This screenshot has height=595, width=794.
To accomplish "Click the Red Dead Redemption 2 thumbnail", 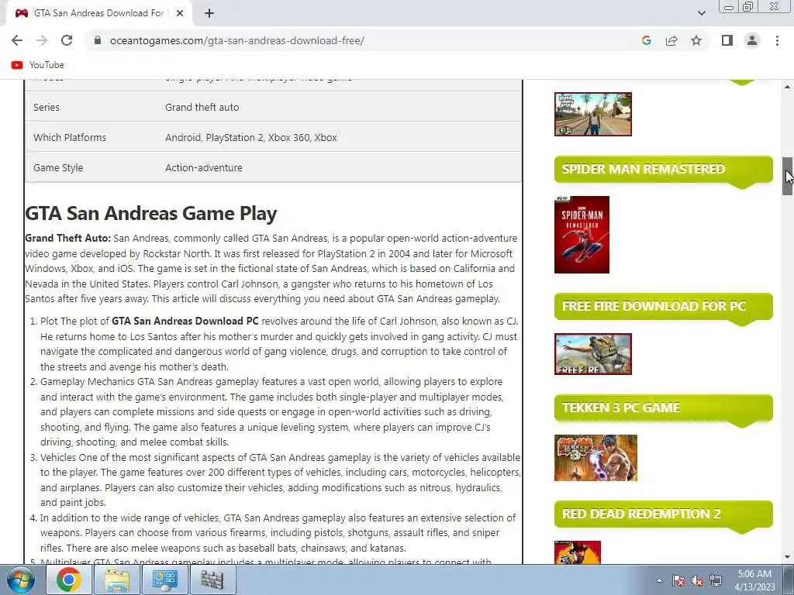I will pos(578,552).
